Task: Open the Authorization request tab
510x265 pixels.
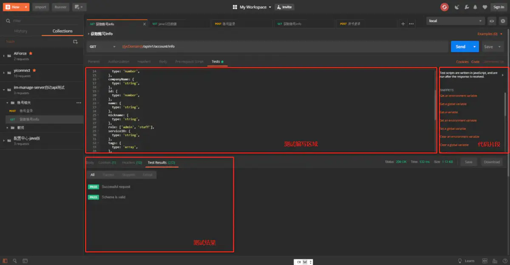Action: [119, 62]
